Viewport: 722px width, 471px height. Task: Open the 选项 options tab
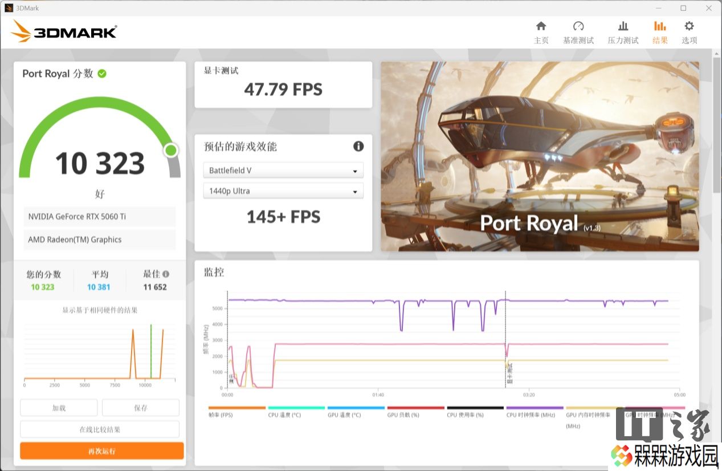689,33
